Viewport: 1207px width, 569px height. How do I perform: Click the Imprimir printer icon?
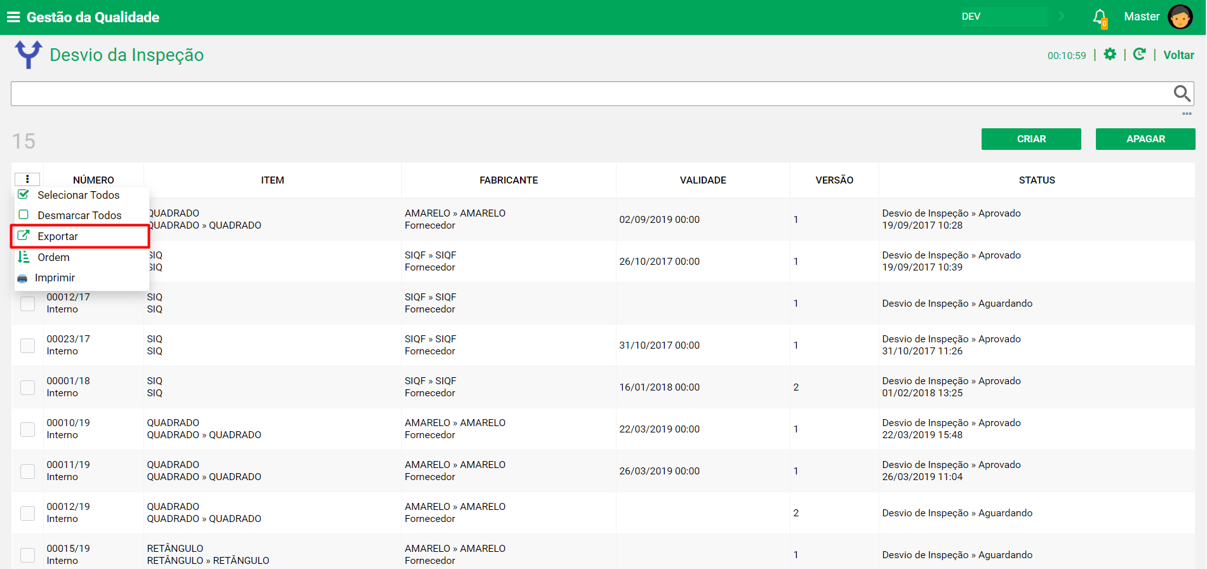[x=22, y=278]
